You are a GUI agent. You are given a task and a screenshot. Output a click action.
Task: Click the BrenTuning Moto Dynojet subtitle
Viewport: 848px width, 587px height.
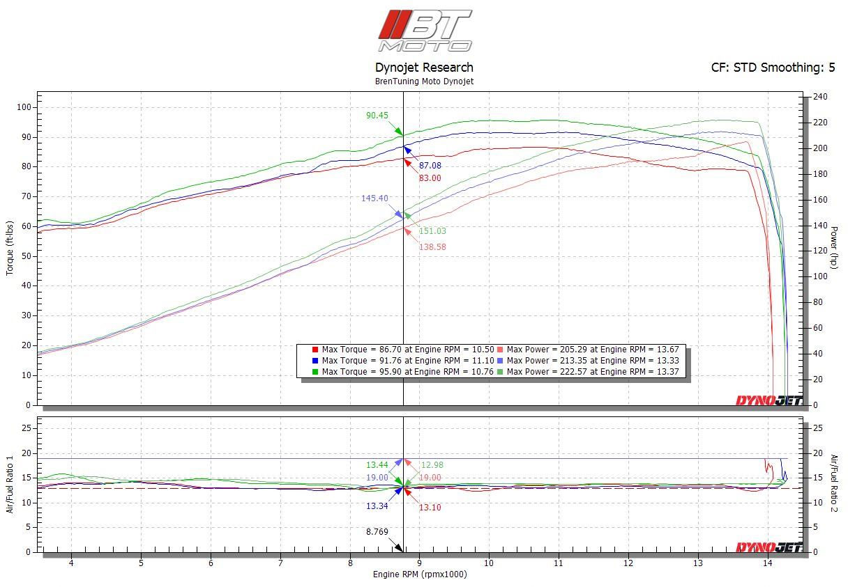424,81
